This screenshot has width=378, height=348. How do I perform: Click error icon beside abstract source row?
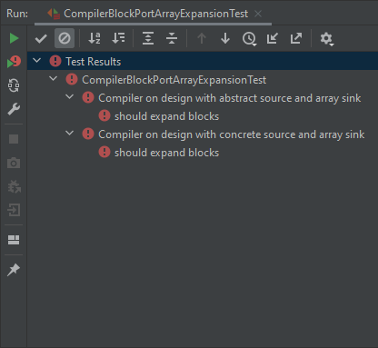(x=88, y=97)
